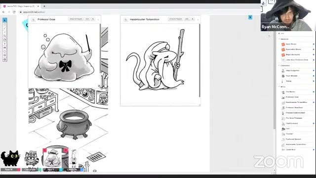Viewport: 316px width, 178px height.
Task: Select the arrow Select tool in Roll20 toolbar
Action: [x=5, y=20]
